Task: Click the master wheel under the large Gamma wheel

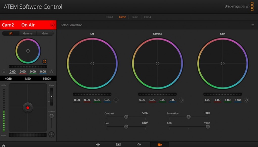Action: [157, 94]
